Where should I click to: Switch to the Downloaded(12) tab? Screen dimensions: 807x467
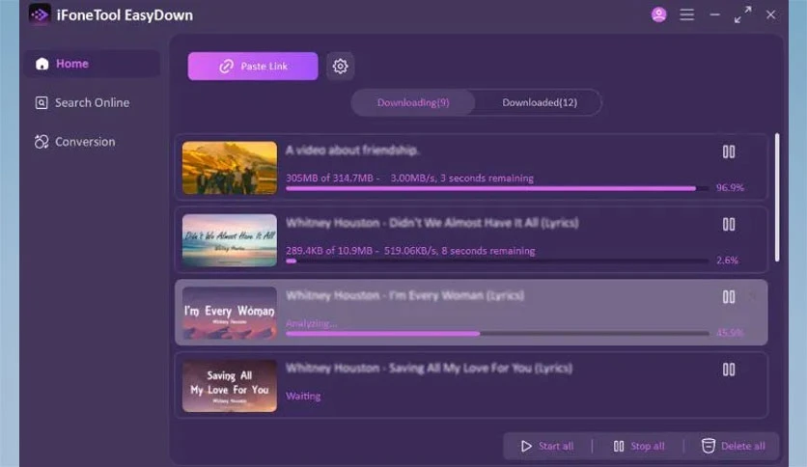[x=539, y=102]
